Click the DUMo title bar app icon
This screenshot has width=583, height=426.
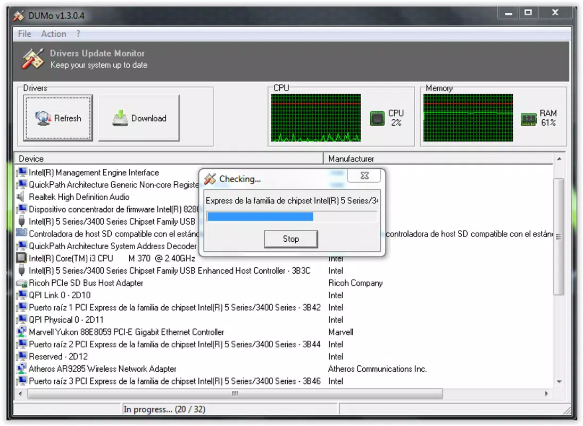19,15
